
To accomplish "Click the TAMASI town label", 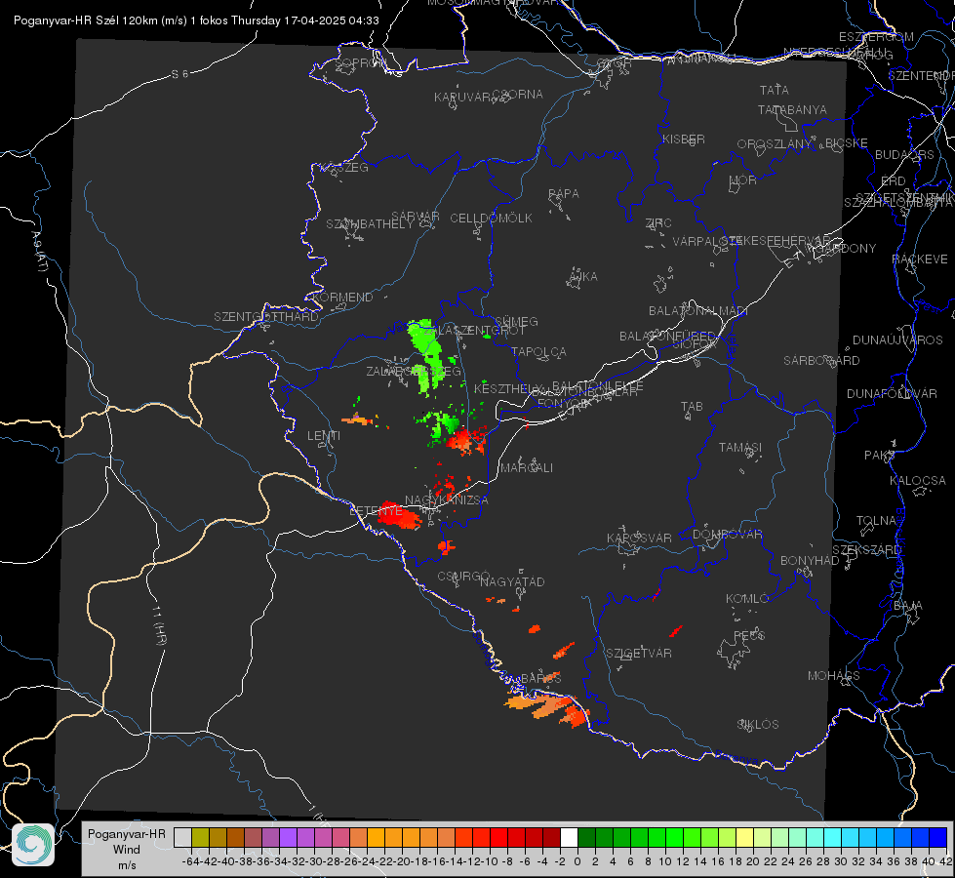I will (740, 448).
